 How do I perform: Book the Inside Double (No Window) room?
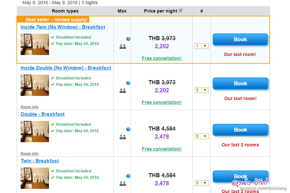240,84
